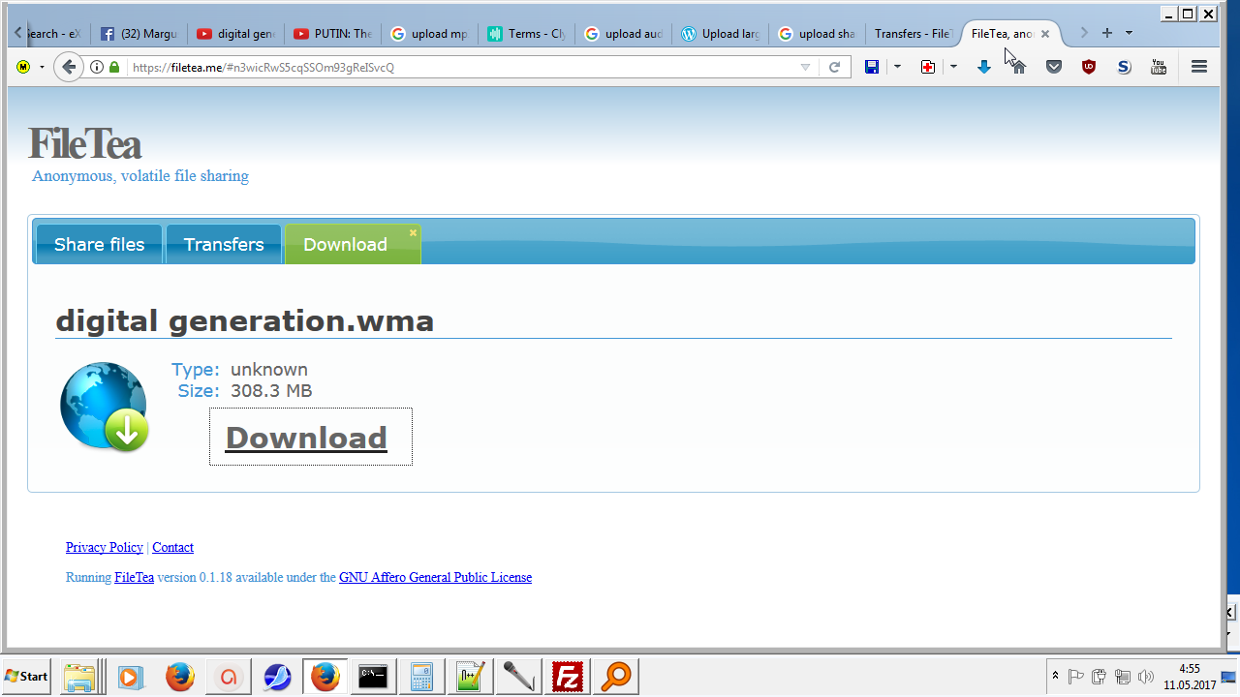Click the microphone icon in the taskbar
The height and width of the screenshot is (697, 1240).
pos(519,677)
